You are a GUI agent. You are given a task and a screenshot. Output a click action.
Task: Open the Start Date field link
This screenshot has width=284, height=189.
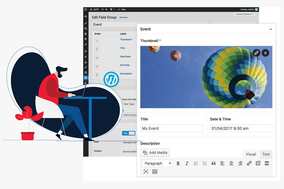[125, 56]
